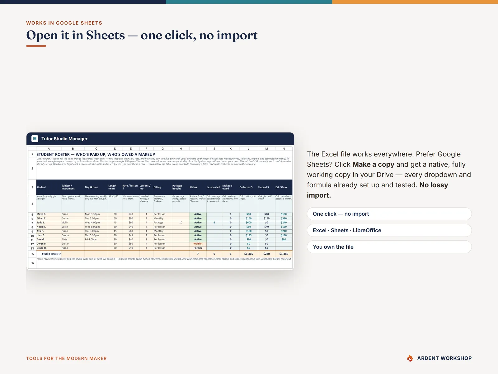Viewport: 498px width, 374px height.
Task: Select row 55 header number
Action: pyautogui.click(x=32, y=254)
